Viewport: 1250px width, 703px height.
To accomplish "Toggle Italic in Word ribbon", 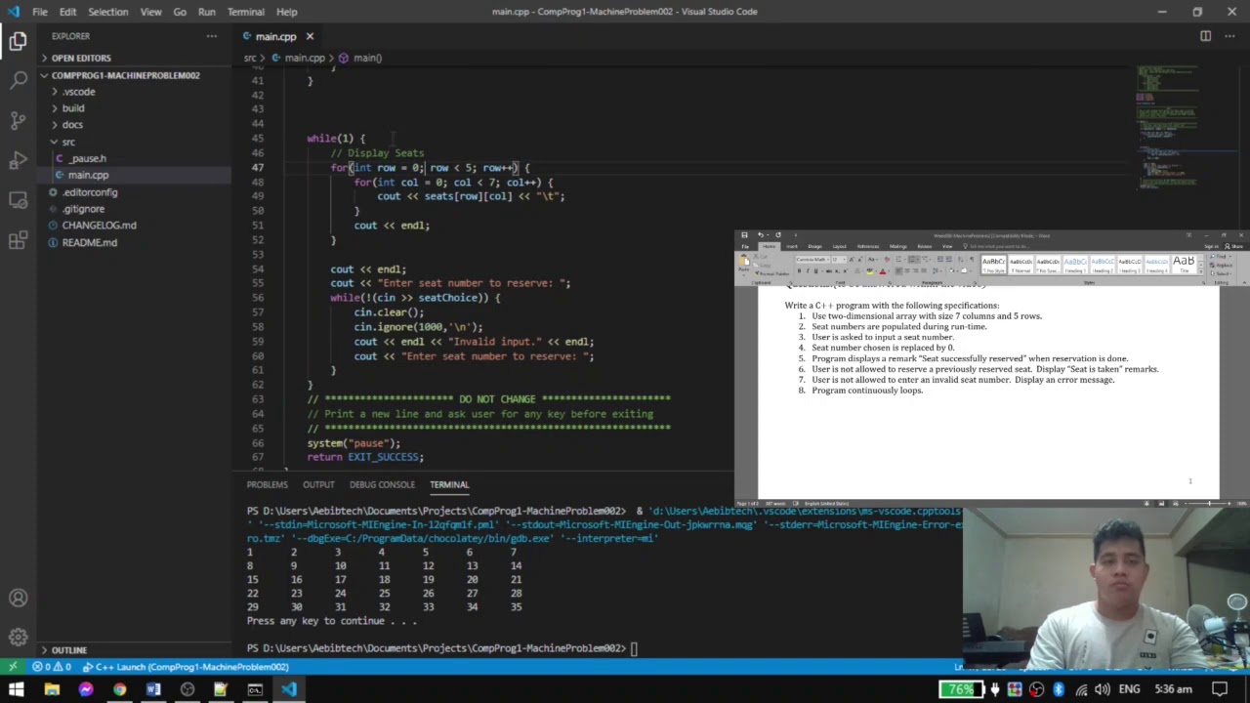I will [x=806, y=270].
